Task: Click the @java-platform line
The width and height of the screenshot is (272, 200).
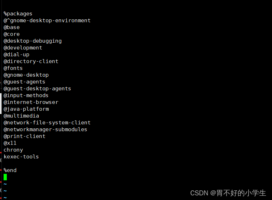Action: [26, 109]
